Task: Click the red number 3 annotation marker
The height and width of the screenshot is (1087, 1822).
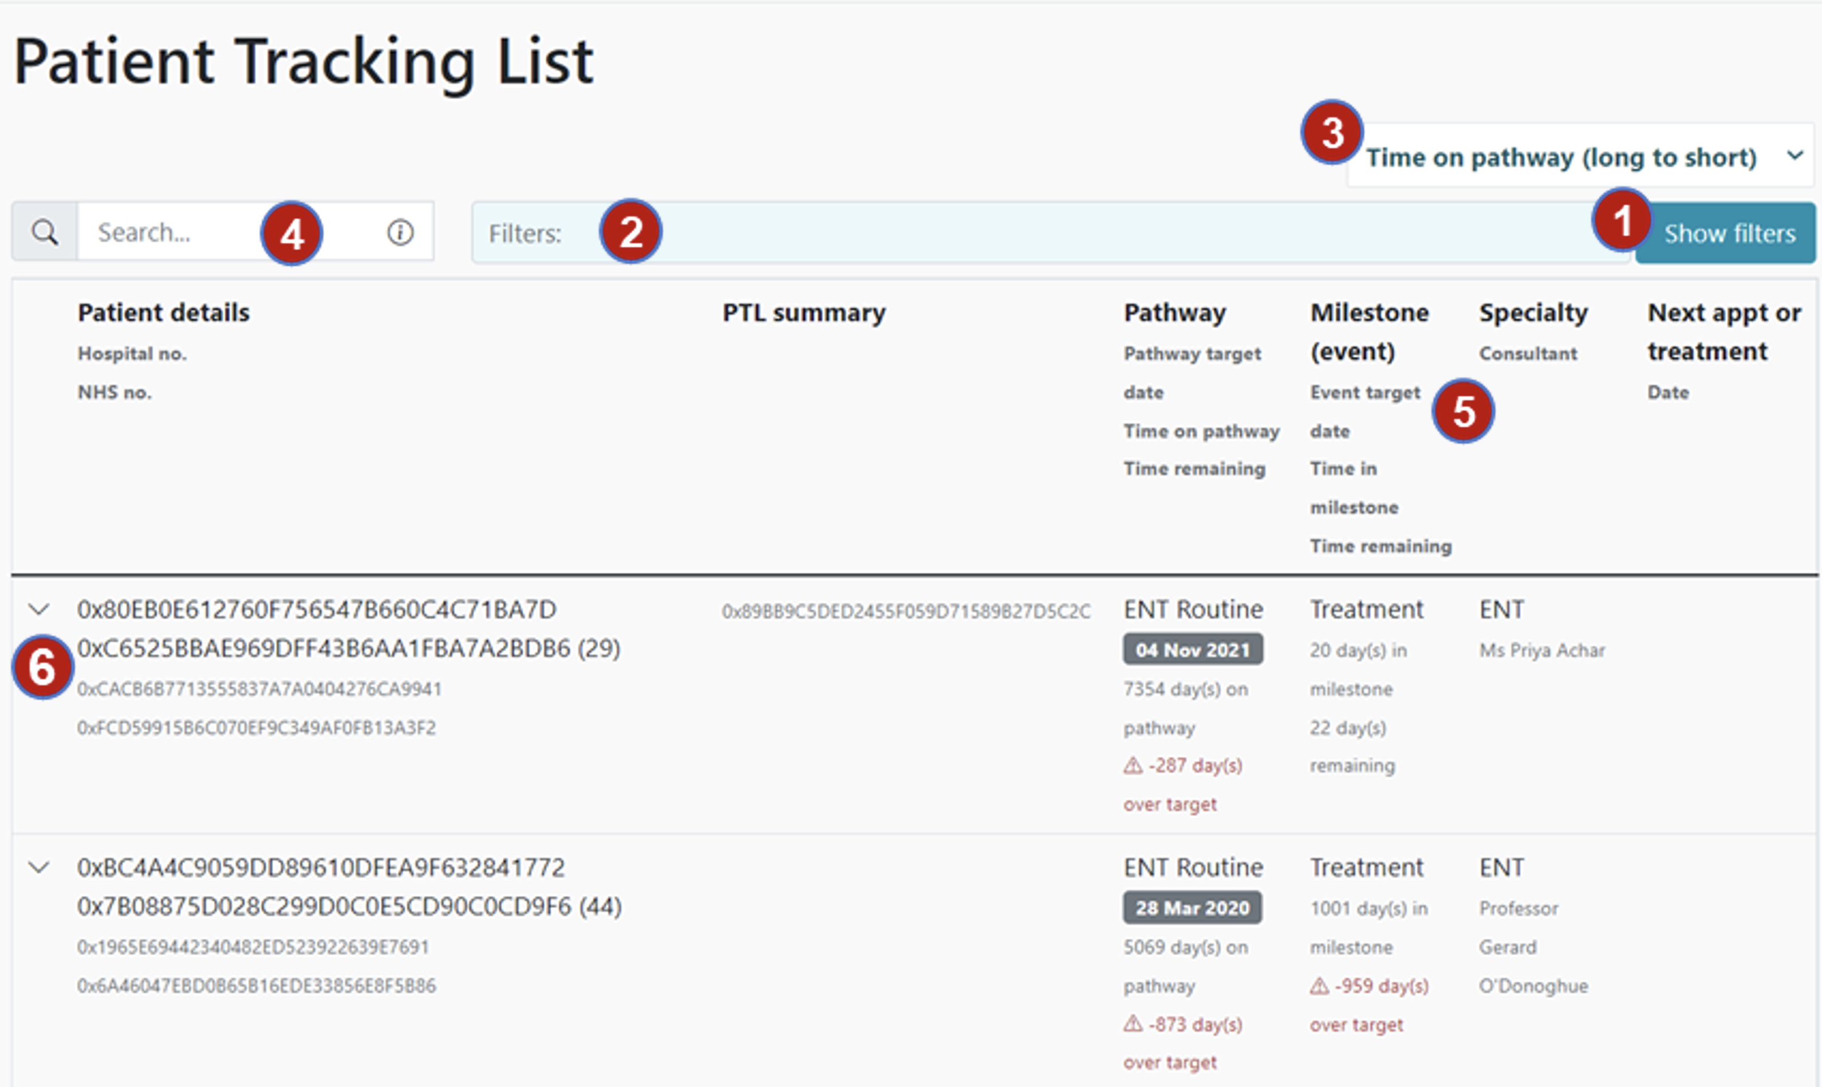Action: pos(1332,132)
